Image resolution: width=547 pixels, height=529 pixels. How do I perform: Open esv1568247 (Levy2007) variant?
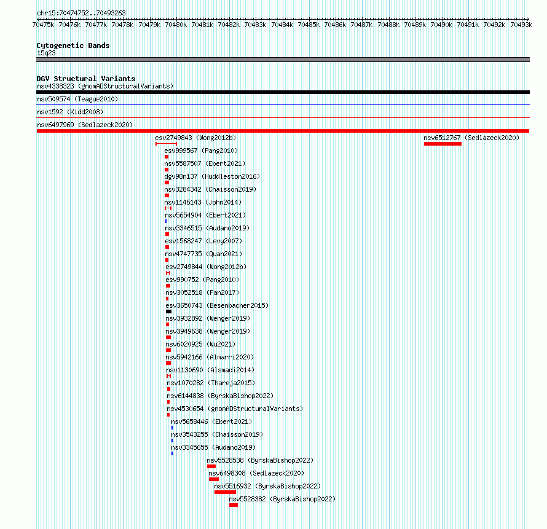click(x=203, y=241)
